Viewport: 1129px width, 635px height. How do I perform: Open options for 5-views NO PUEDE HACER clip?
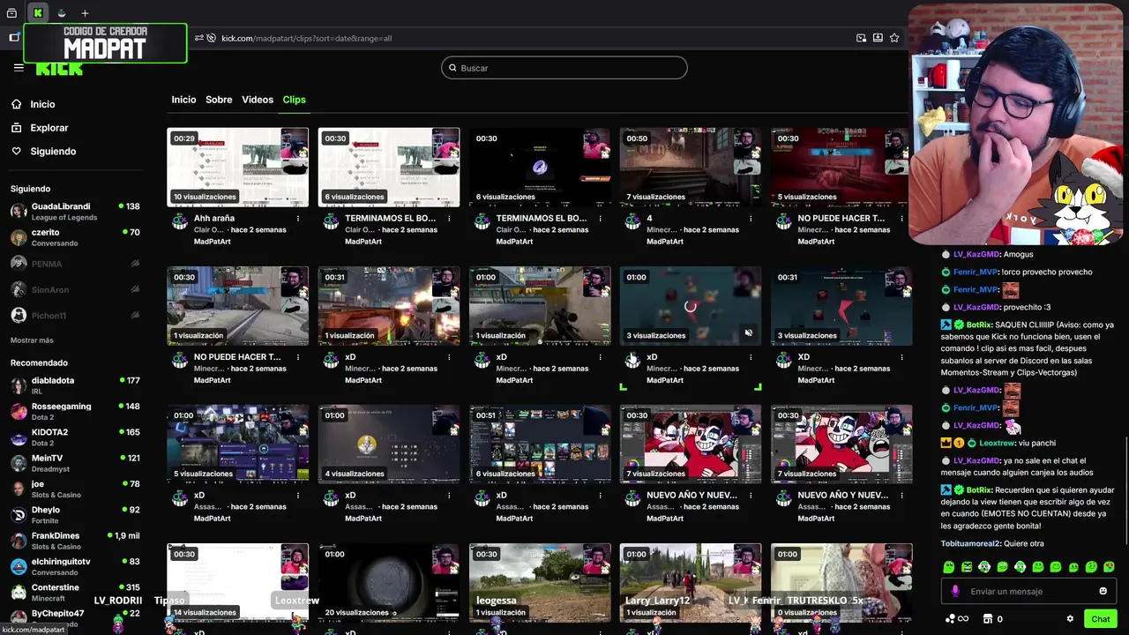(901, 219)
